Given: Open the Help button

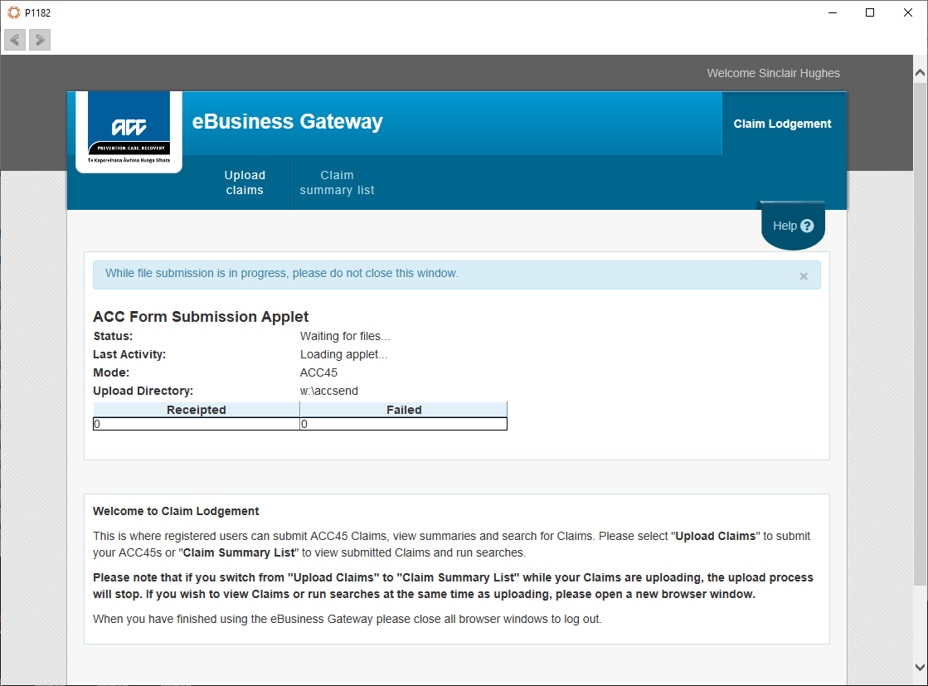Looking at the screenshot, I should click(x=793, y=226).
